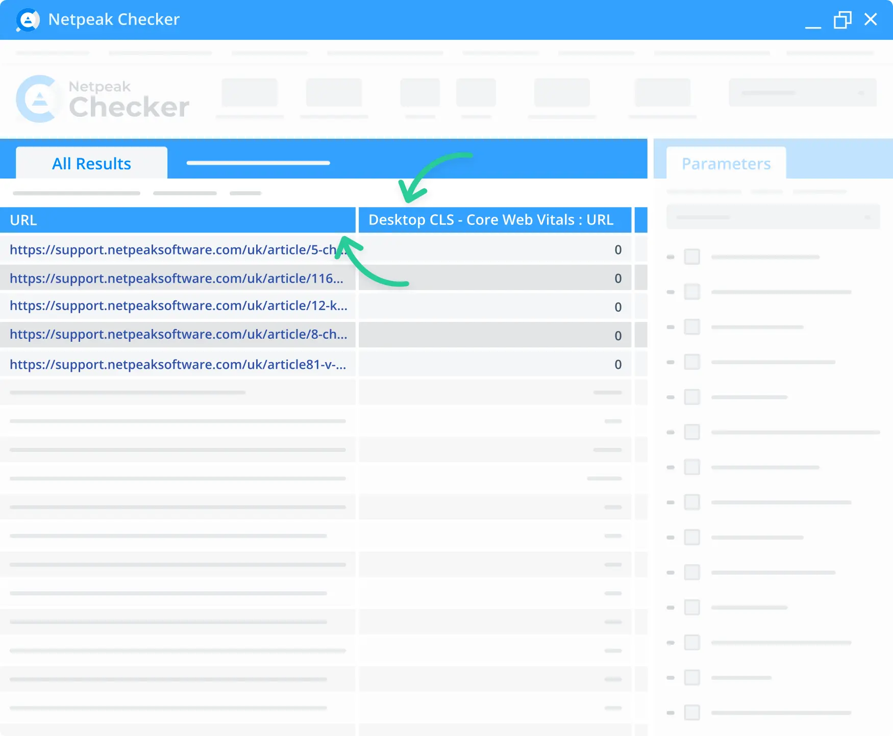The width and height of the screenshot is (893, 736).
Task: Select the CLS value 0 in article/116 row
Action: (x=618, y=278)
